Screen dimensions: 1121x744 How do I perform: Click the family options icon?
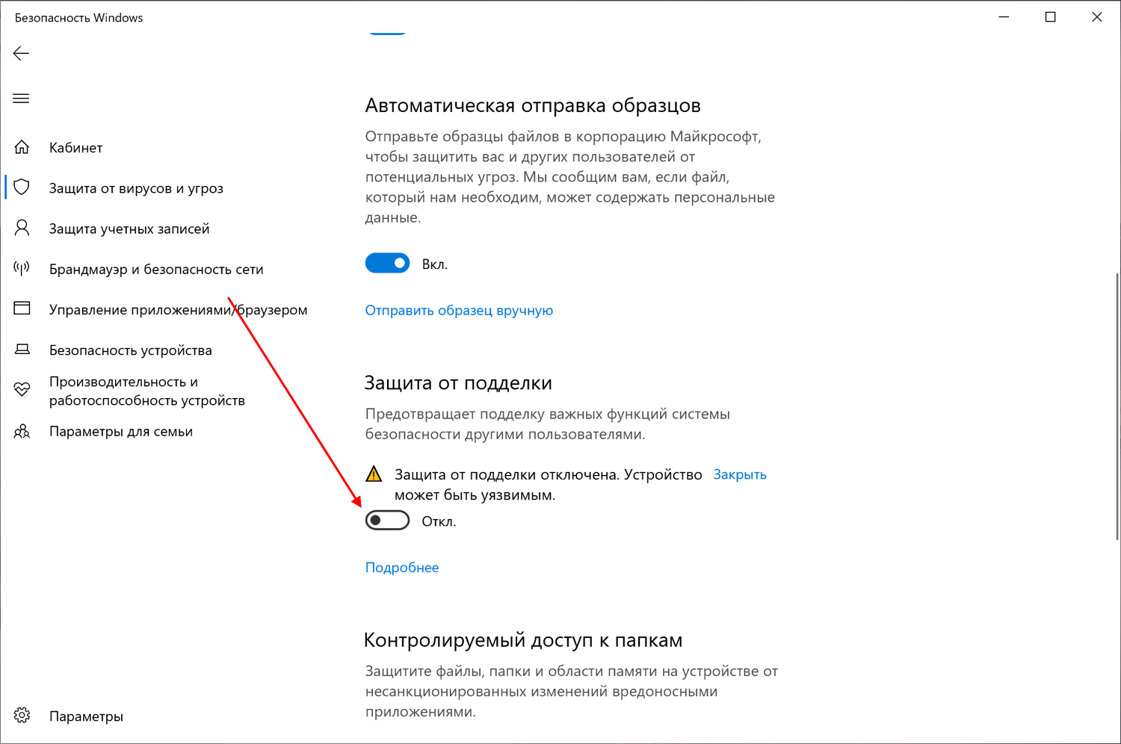(22, 431)
